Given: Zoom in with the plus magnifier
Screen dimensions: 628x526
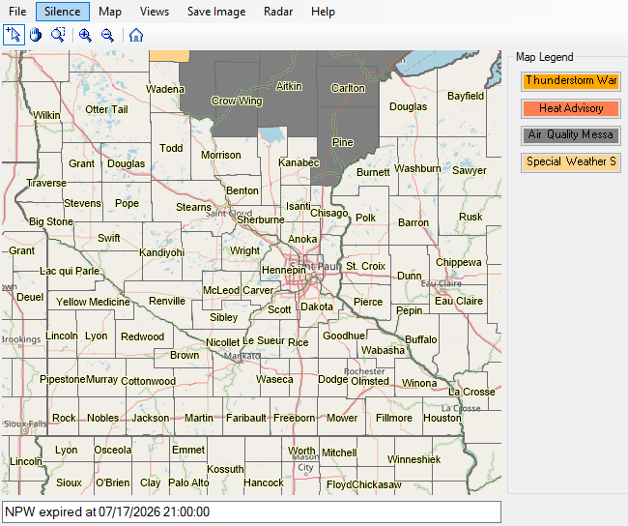Looking at the screenshot, I should (85, 35).
